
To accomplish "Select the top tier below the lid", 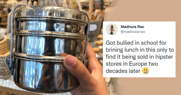I will [x=51, y=27].
